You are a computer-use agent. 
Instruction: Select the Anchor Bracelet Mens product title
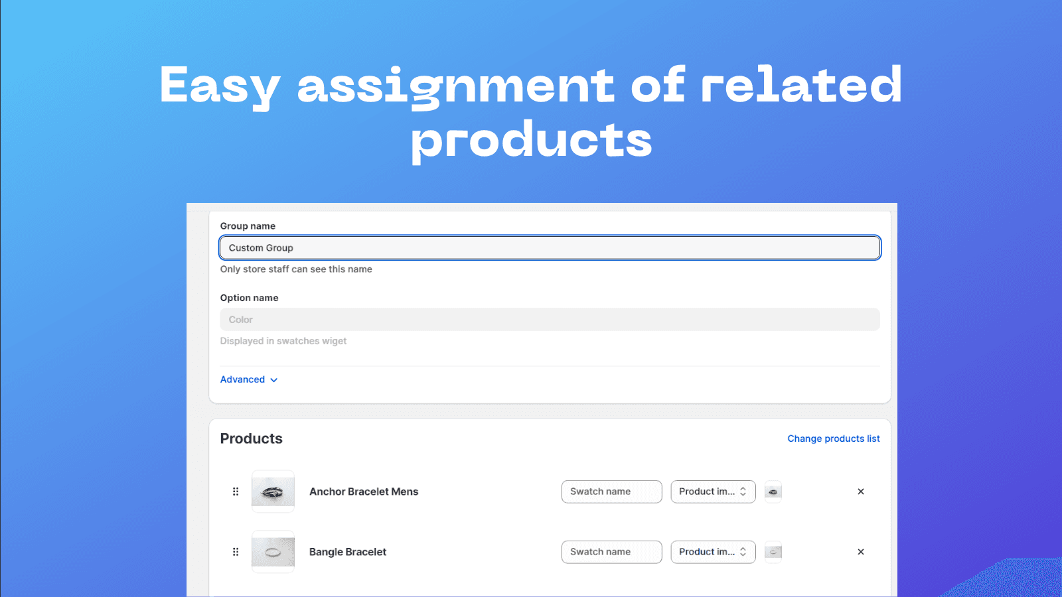click(364, 492)
